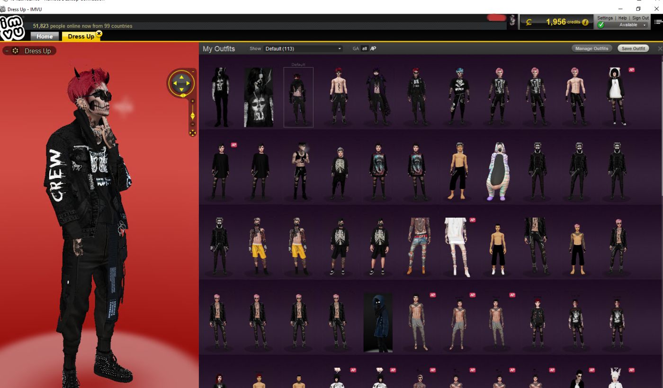Click the Dress Up panel flower icon
663x388 pixels.
pyautogui.click(x=15, y=51)
